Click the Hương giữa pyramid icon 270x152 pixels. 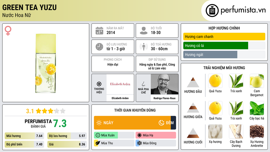(x=193, y=108)
